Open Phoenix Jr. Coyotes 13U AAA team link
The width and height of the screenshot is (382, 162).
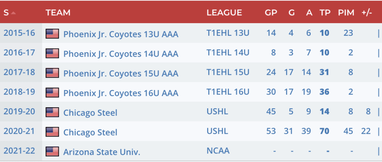click(121, 34)
